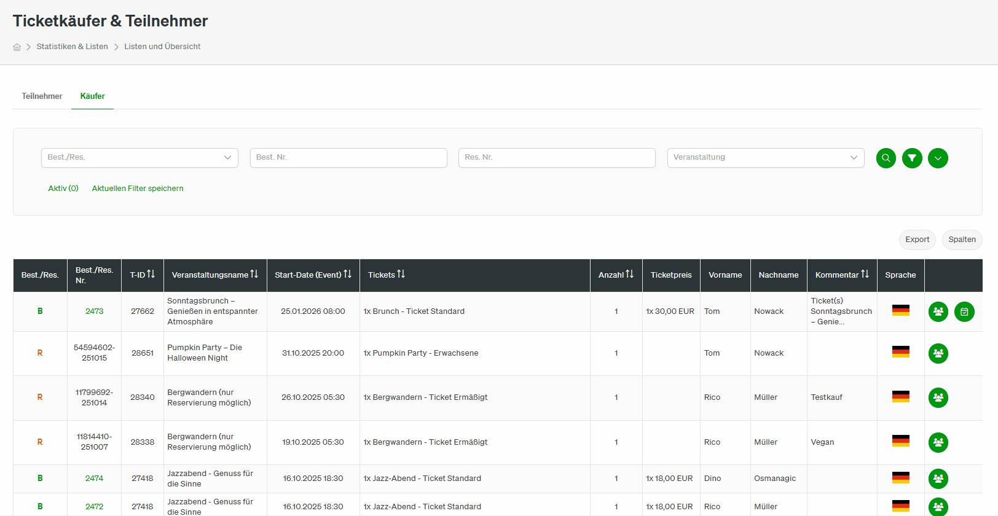Focus the Res. Nr. input field
The height and width of the screenshot is (516, 998).
click(x=557, y=158)
